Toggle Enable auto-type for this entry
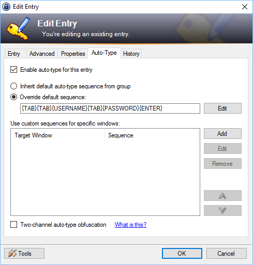This screenshot has width=253, height=265. 14,70
